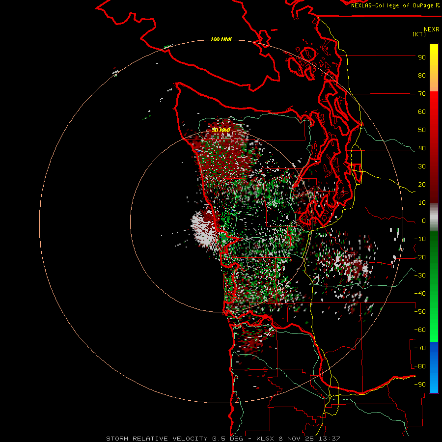This screenshot has width=442, height=442.
Task: Click the 40 value on velocity scale
Action: point(422,148)
